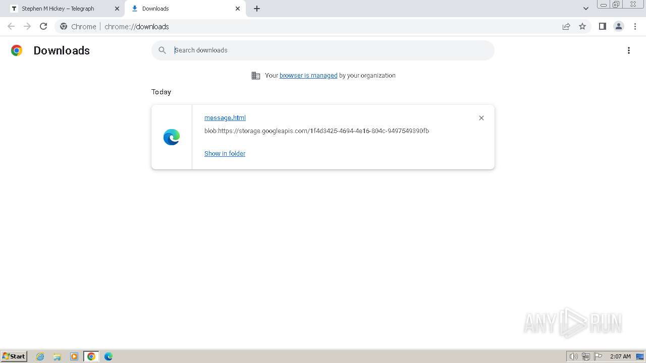Click the volume speaker tray icon
The height and width of the screenshot is (363, 646).
(573, 356)
